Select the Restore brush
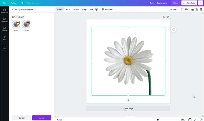204x121 pixels. pyautogui.click(x=26, y=25)
